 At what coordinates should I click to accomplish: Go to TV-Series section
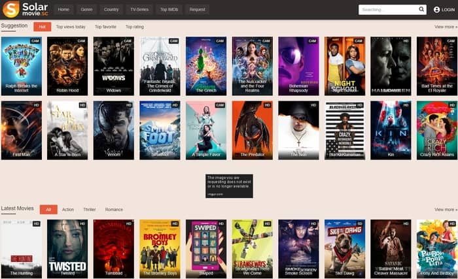point(139,9)
